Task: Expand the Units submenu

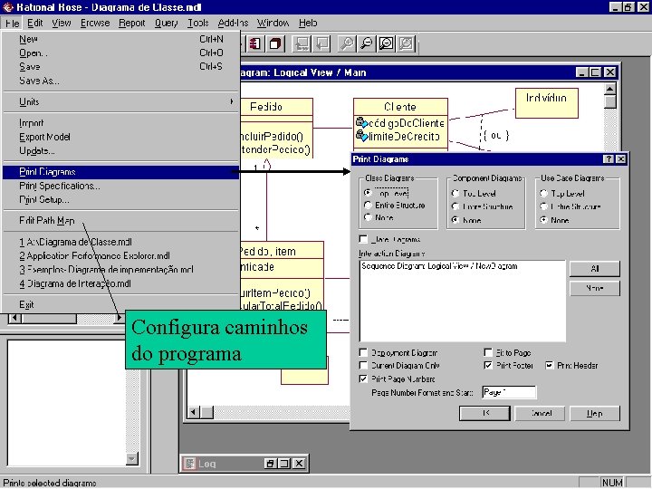Action: 120,101
